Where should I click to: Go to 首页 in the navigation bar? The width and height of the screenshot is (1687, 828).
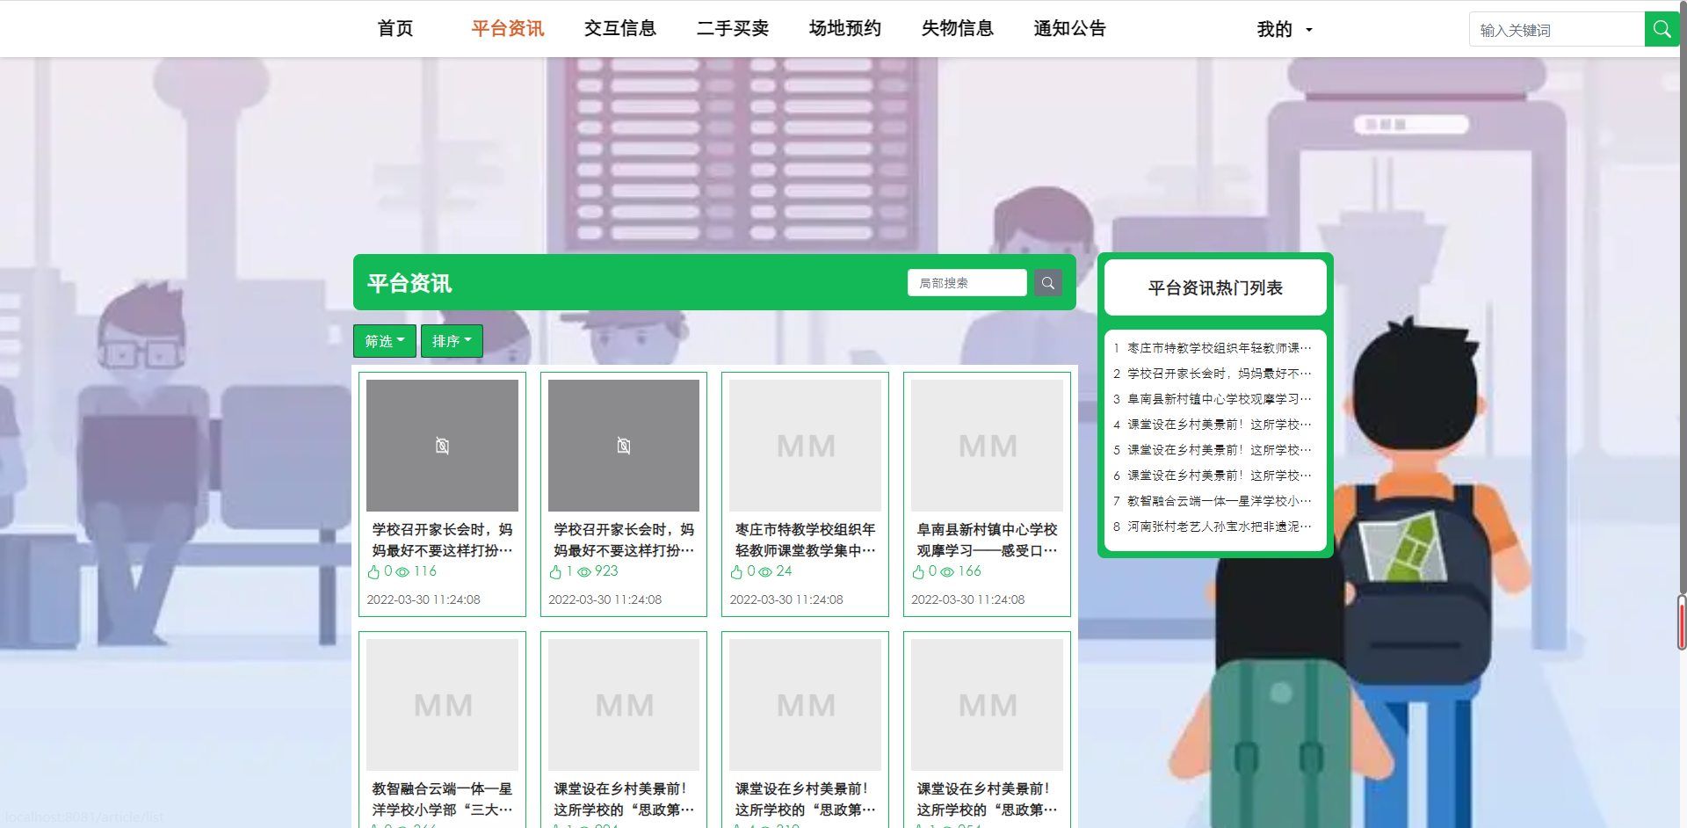click(x=395, y=28)
